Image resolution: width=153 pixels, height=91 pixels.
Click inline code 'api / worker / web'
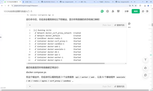85,77
